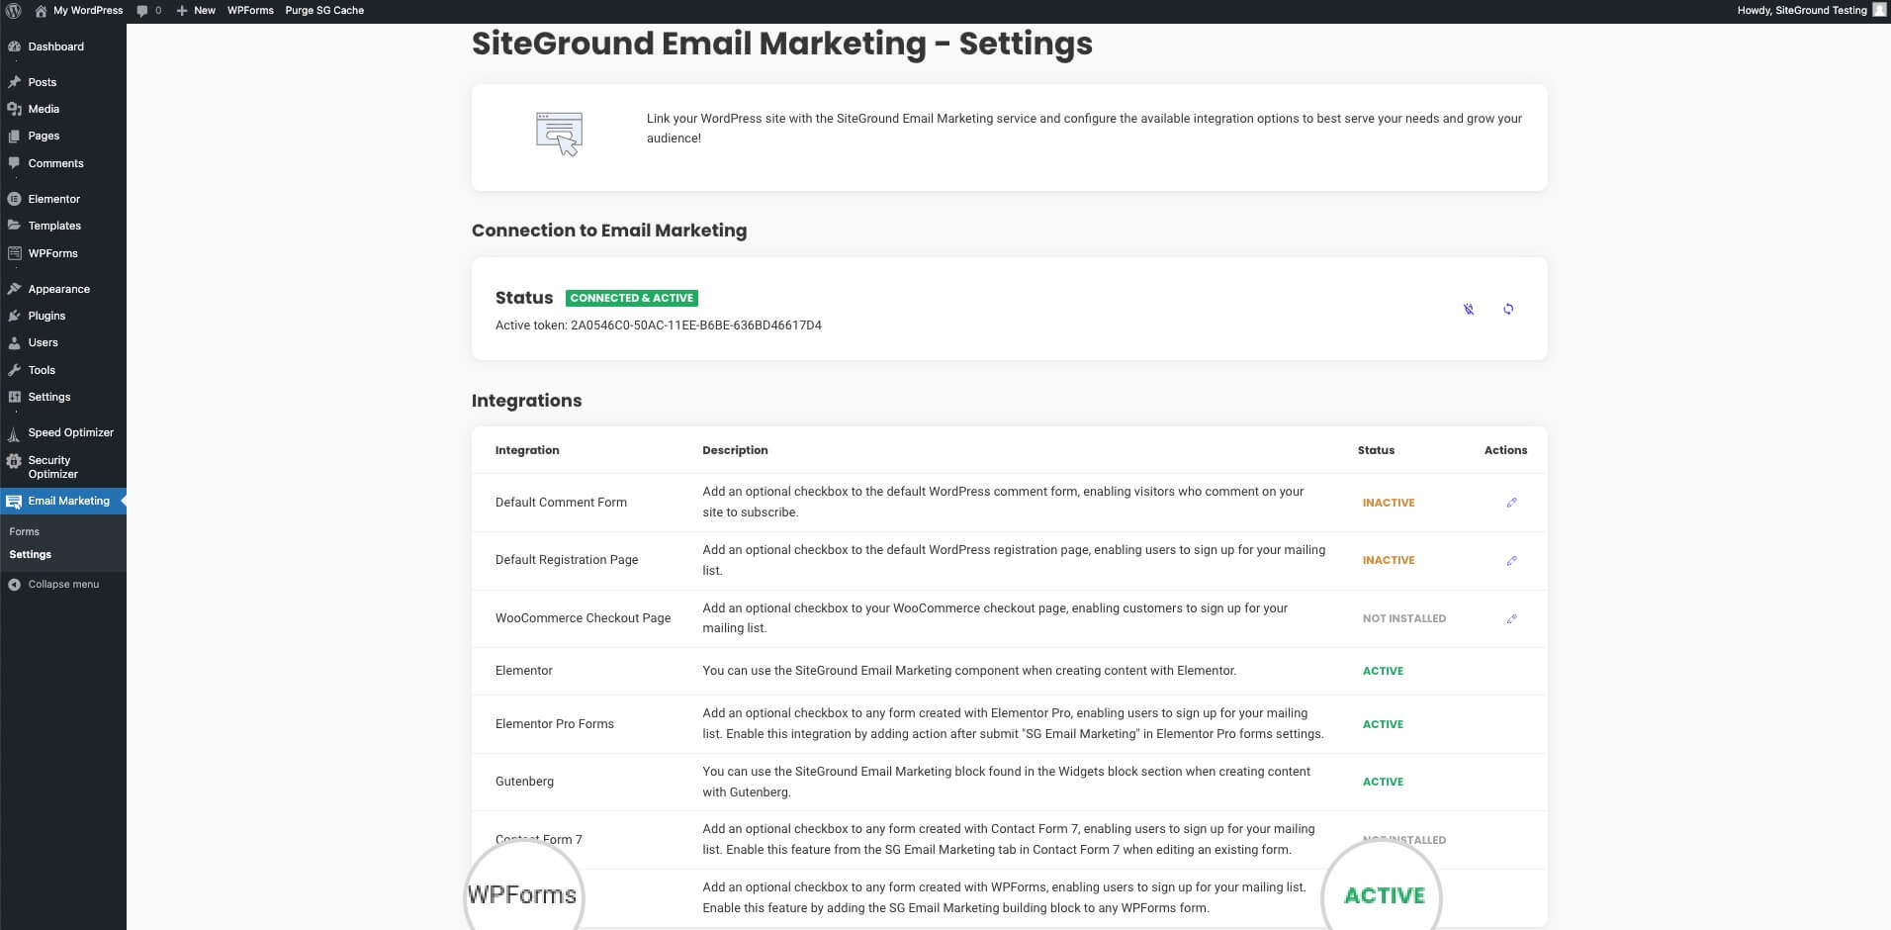Click the Integration column header
Screen dimensions: 1891x930
point(527,450)
